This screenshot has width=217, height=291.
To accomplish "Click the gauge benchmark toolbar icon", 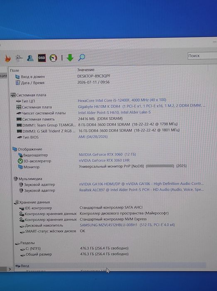I will pos(53,58).
